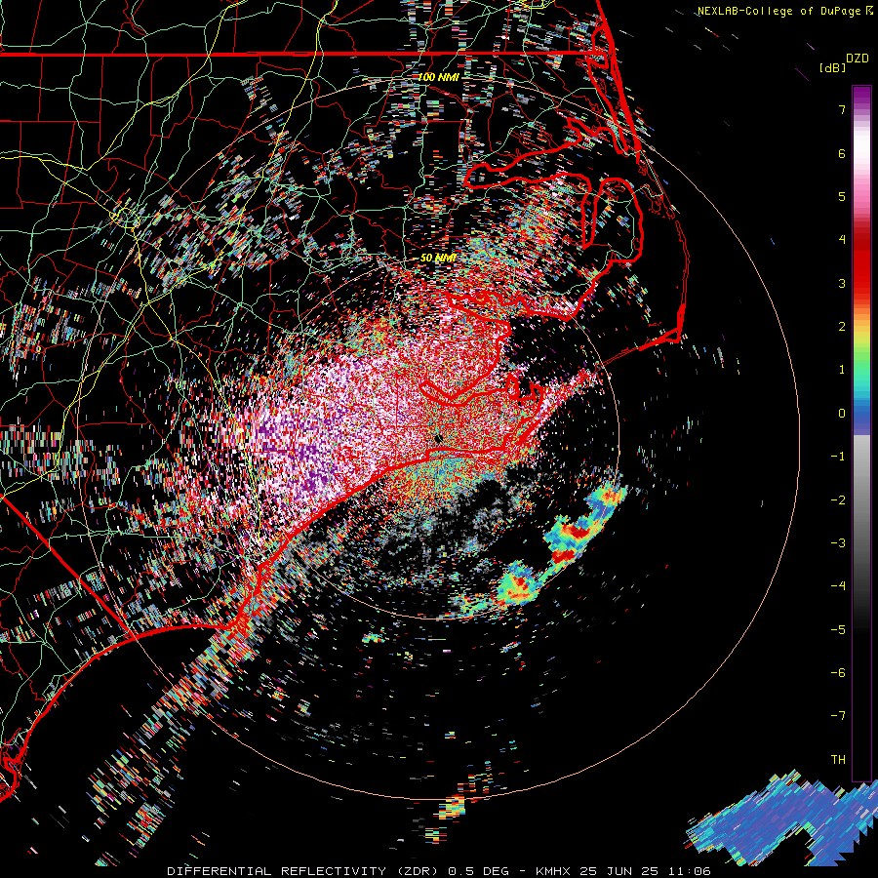
Task: Click the -3 dB label on the legend
Action: (838, 543)
